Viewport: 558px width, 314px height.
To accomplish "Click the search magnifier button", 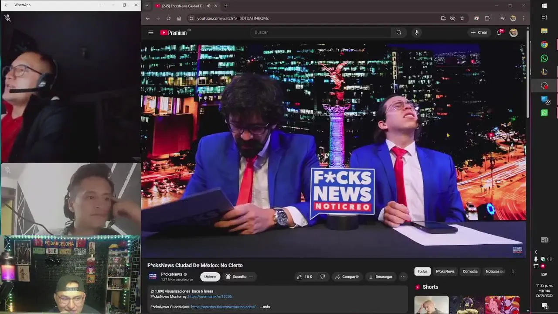I will 399,32.
